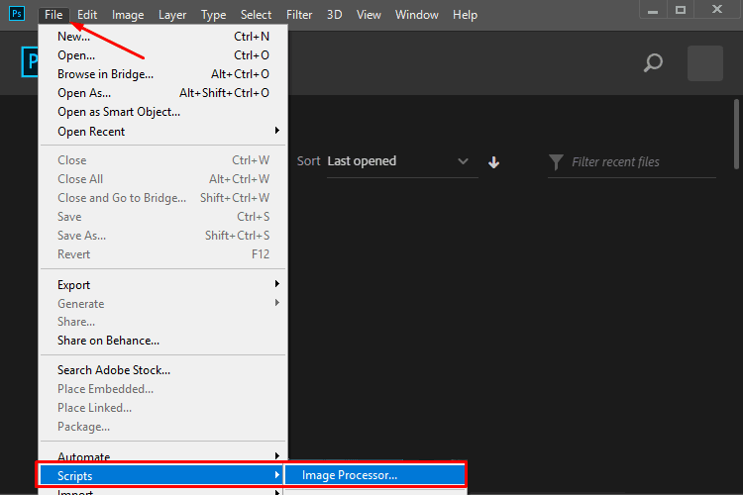Click the gray profile square button
The image size is (743, 495).
705,63
